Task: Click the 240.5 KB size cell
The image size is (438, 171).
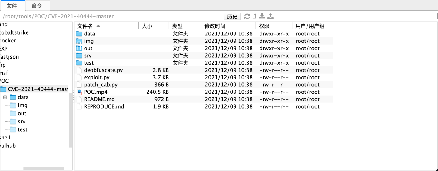Action: tap(158, 92)
